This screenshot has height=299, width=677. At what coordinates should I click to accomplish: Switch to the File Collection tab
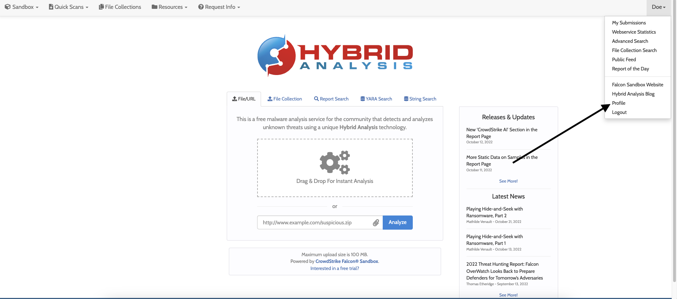pos(285,99)
